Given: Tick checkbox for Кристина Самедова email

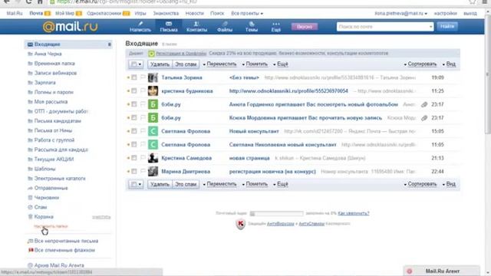Looking at the screenshot, I should click(x=134, y=158).
